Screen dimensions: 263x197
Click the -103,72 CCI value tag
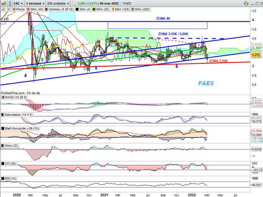point(257,170)
